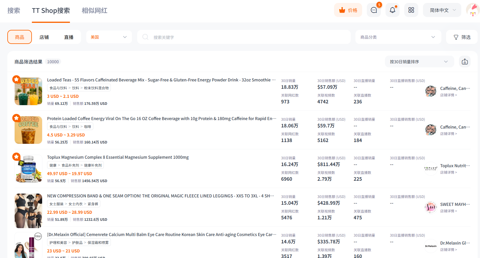Click the Toplux Magnesium bottle thumbnail
The height and width of the screenshot is (258, 480).
pos(28,169)
